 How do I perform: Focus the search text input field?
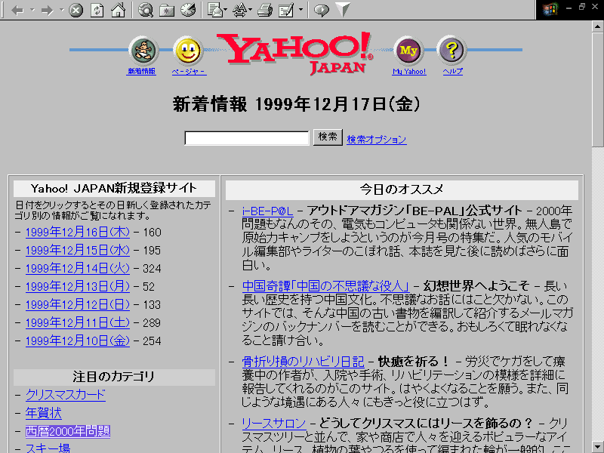[x=247, y=138]
